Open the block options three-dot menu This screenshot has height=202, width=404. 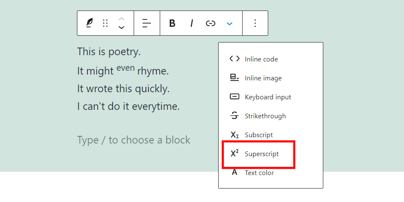click(255, 23)
